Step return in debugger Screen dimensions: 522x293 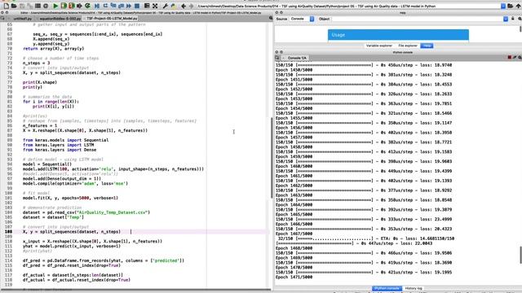pos(121,6)
